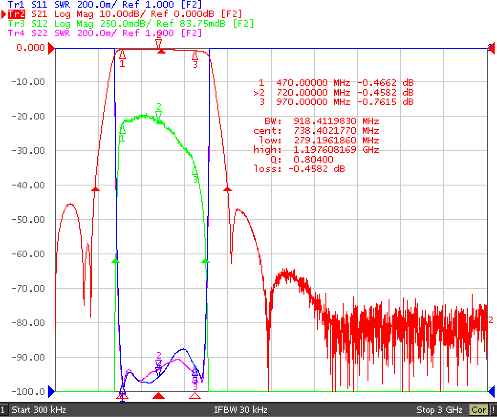Click green left bandwidth marker near -60 dB

point(116,261)
